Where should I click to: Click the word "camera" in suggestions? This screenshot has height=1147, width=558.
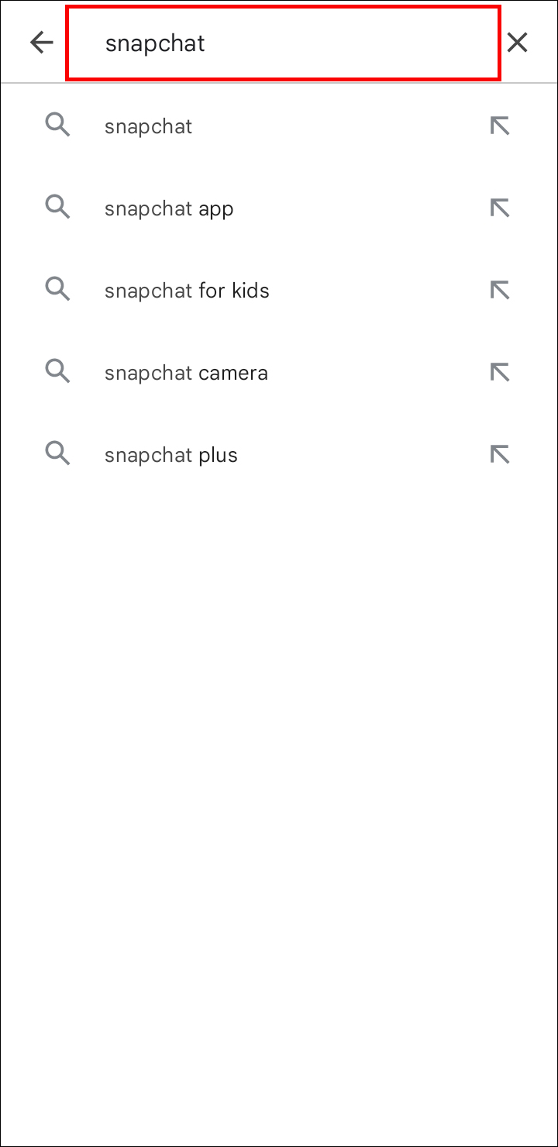(x=233, y=373)
